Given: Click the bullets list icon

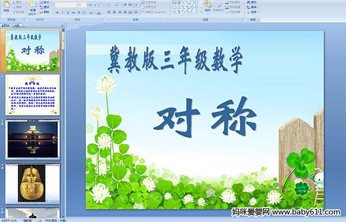Looking at the screenshot, I should (x=110, y=5).
